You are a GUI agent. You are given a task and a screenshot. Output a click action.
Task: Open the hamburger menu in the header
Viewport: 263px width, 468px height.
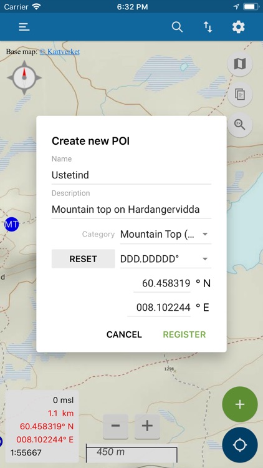pos(24,27)
